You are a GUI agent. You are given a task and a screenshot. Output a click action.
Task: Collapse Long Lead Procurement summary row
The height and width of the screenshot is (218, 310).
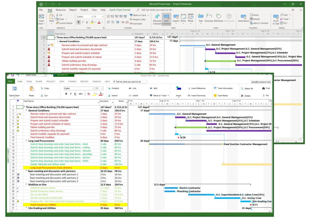pyautogui.click(x=27, y=141)
